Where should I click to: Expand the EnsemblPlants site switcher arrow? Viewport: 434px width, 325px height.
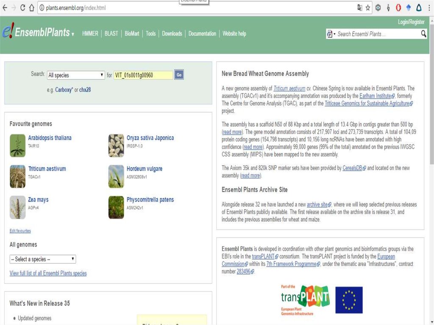(73, 34)
